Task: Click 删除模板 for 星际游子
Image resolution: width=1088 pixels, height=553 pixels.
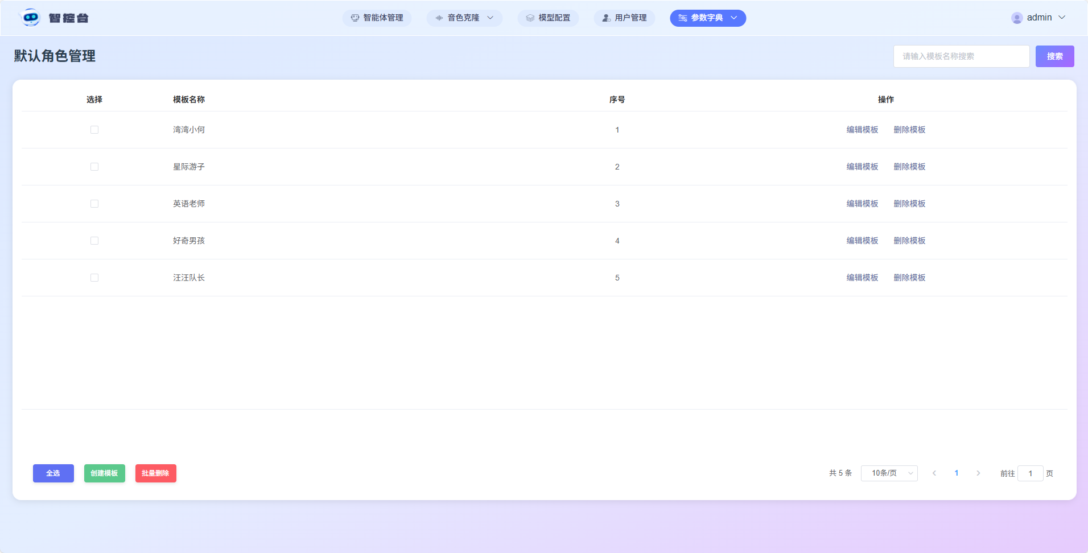Action: (x=909, y=167)
